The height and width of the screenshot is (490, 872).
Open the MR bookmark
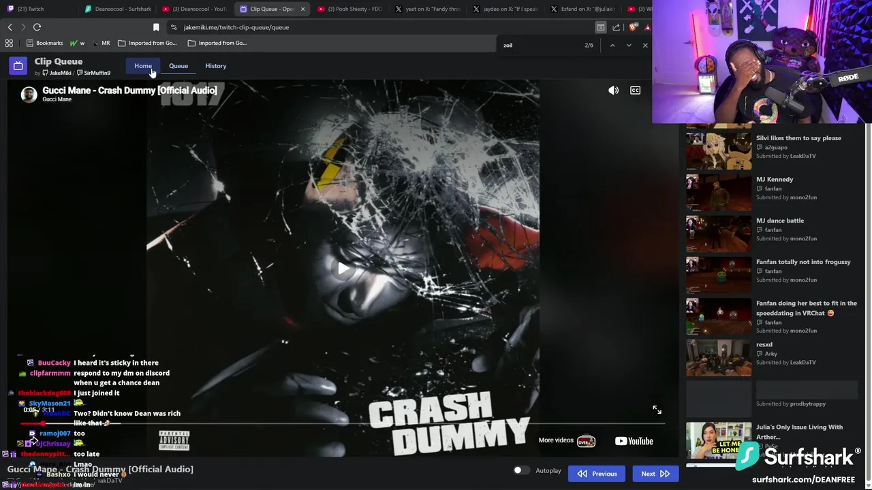point(101,43)
